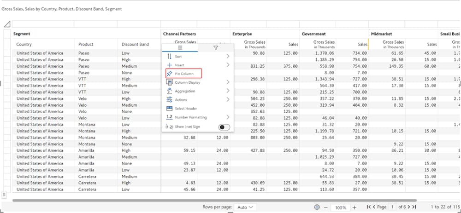Click the 100% zoom level field
461x213 pixels.
[341, 207]
